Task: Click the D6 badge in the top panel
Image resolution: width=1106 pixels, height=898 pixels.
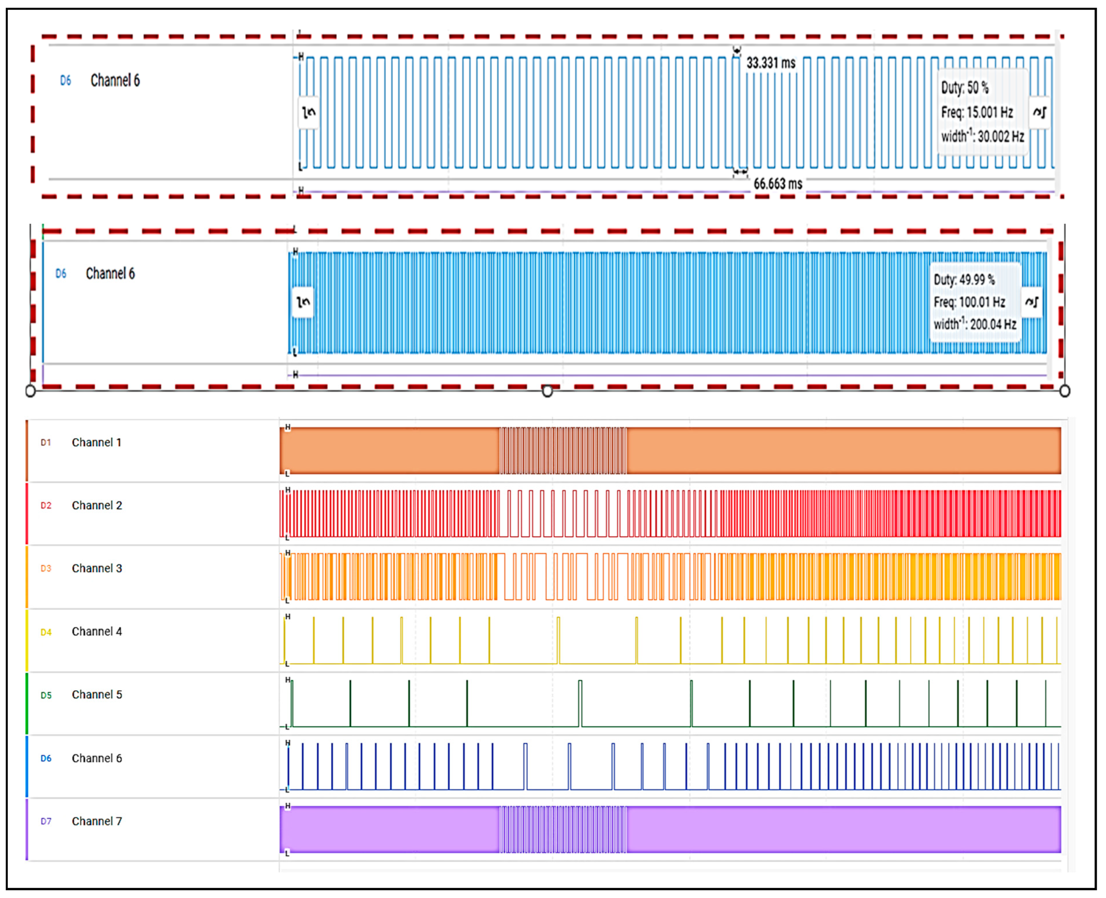Action: [65, 81]
